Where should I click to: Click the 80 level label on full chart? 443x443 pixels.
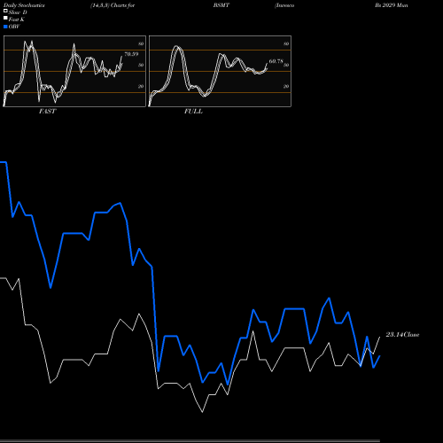click(x=286, y=43)
